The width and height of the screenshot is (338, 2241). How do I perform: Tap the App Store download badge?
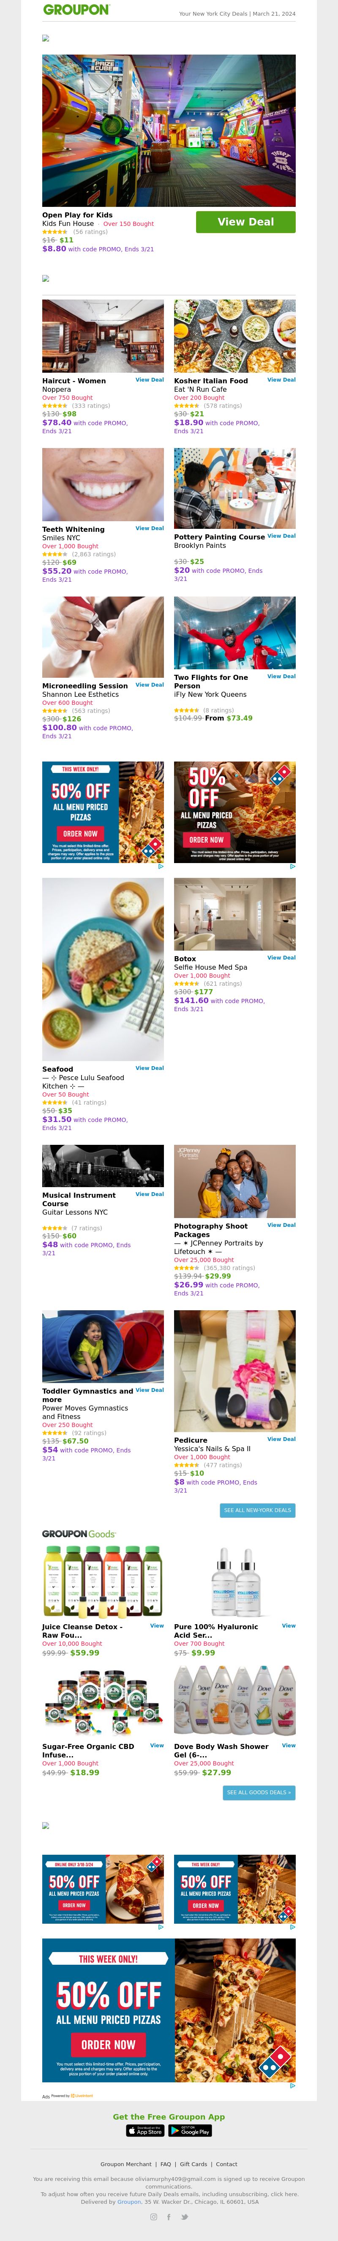[145, 2131]
